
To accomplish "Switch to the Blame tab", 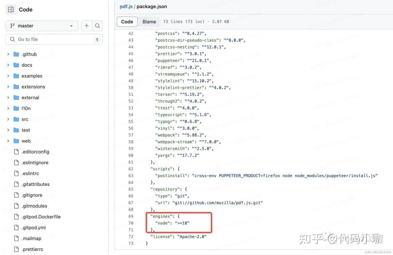I will pos(149,21).
